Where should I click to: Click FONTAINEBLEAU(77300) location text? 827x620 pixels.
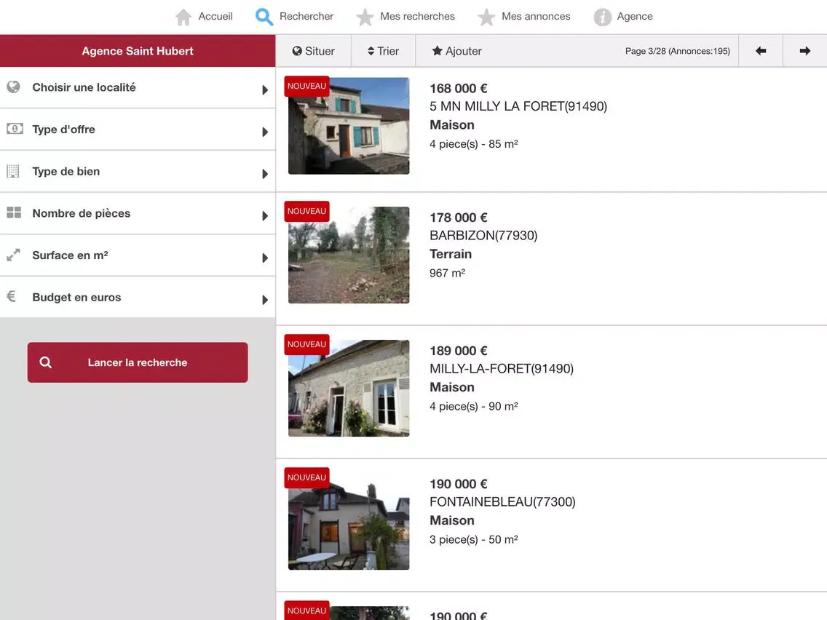tap(502, 502)
